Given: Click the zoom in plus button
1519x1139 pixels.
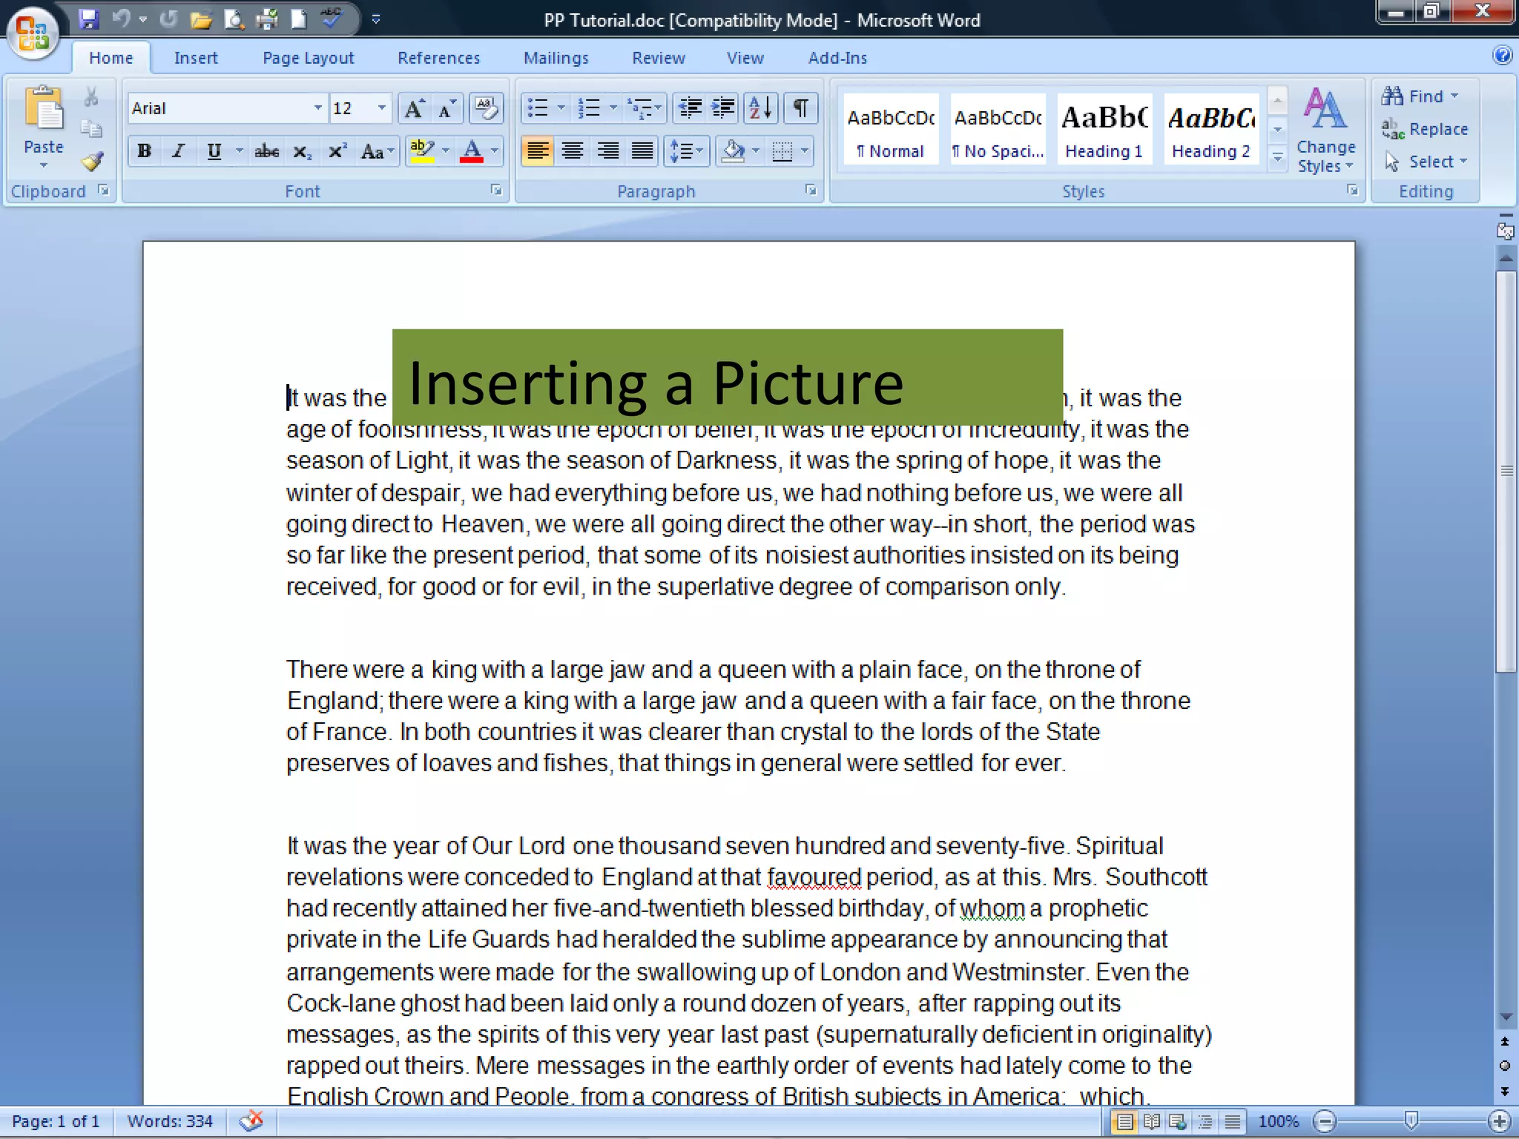Looking at the screenshot, I should pos(1499,1121).
